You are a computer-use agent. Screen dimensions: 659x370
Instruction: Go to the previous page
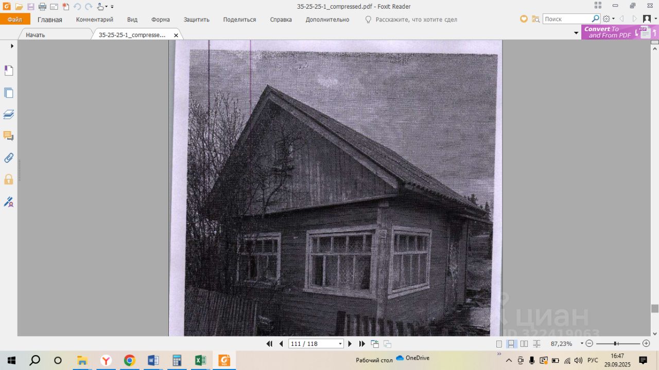pos(281,344)
